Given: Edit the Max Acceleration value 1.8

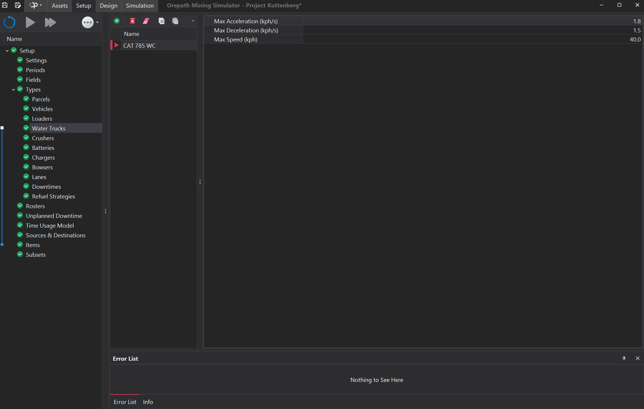Looking at the screenshot, I should pyautogui.click(x=472, y=21).
